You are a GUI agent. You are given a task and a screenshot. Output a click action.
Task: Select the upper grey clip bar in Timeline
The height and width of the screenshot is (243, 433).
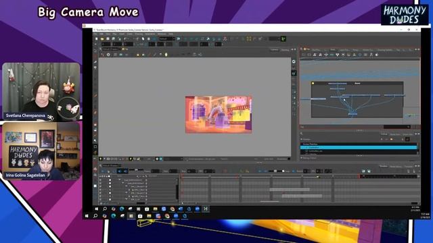coord(290,190)
